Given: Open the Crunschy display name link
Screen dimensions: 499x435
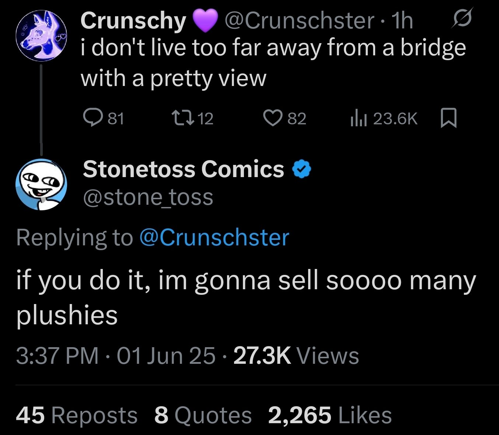Looking at the screenshot, I should pos(133,20).
